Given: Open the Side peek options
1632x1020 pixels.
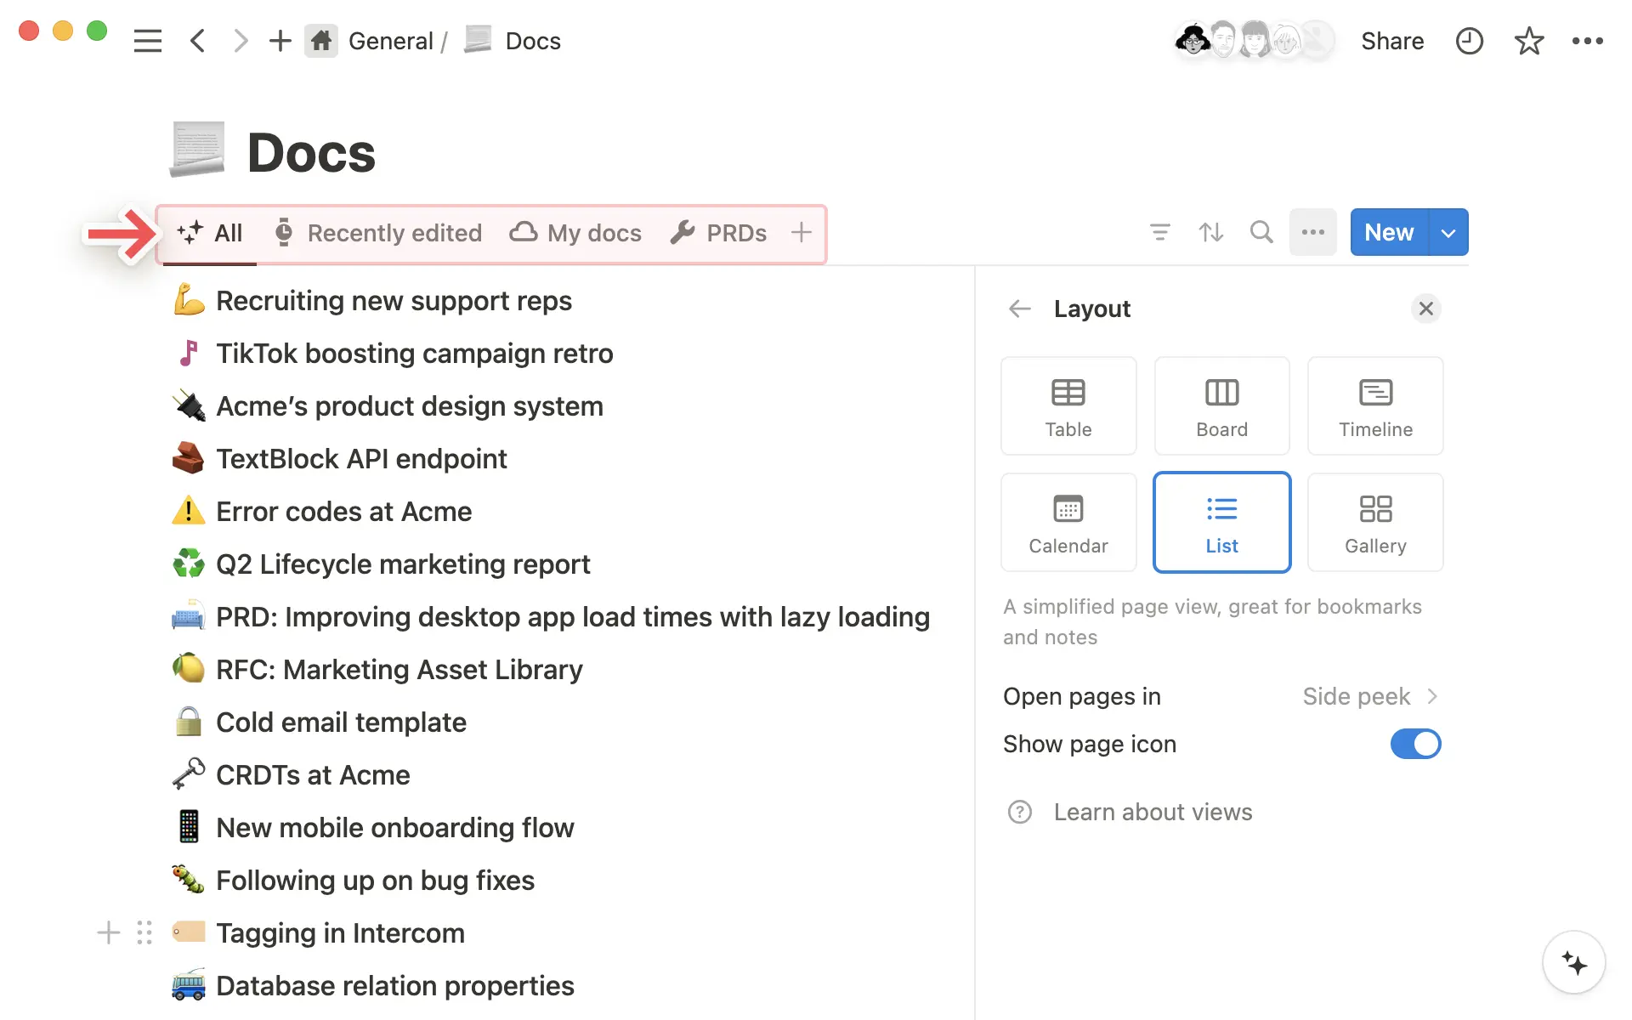Looking at the screenshot, I should pyautogui.click(x=1369, y=696).
